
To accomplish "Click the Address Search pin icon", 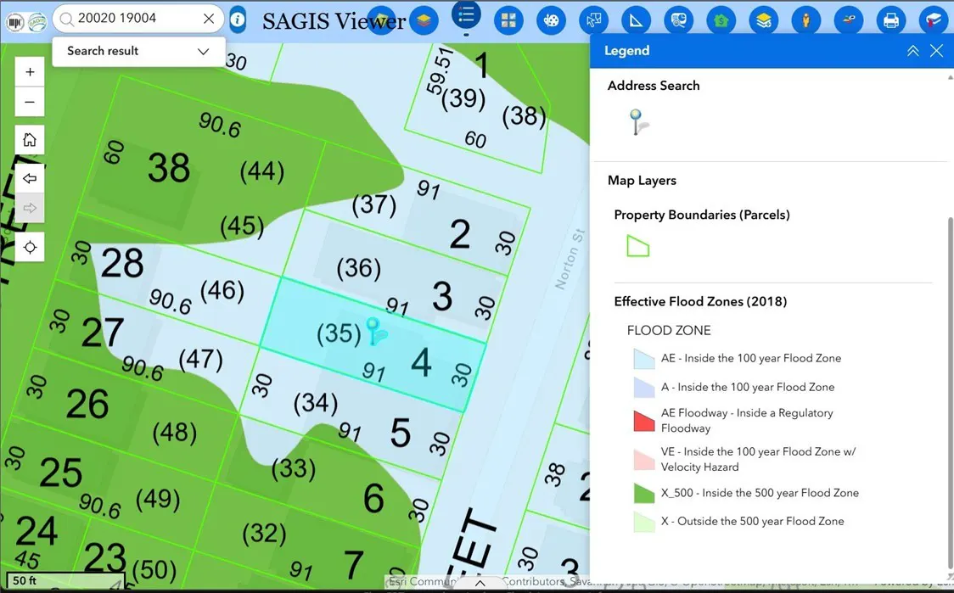I will coord(637,121).
